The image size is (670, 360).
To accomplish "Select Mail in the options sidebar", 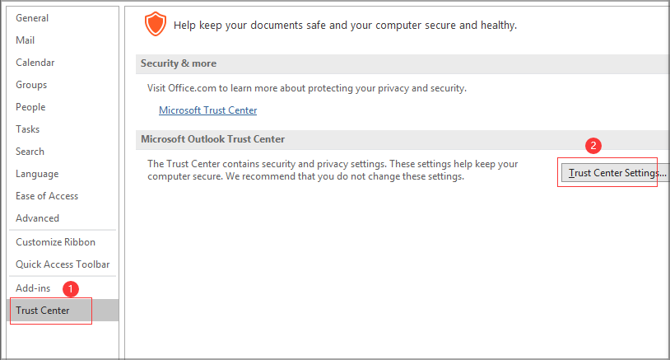I will [26, 40].
